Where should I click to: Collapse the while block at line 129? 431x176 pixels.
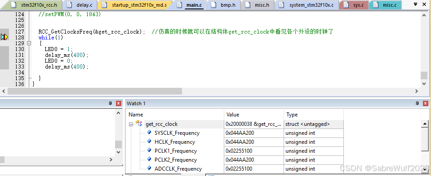(x=29, y=43)
